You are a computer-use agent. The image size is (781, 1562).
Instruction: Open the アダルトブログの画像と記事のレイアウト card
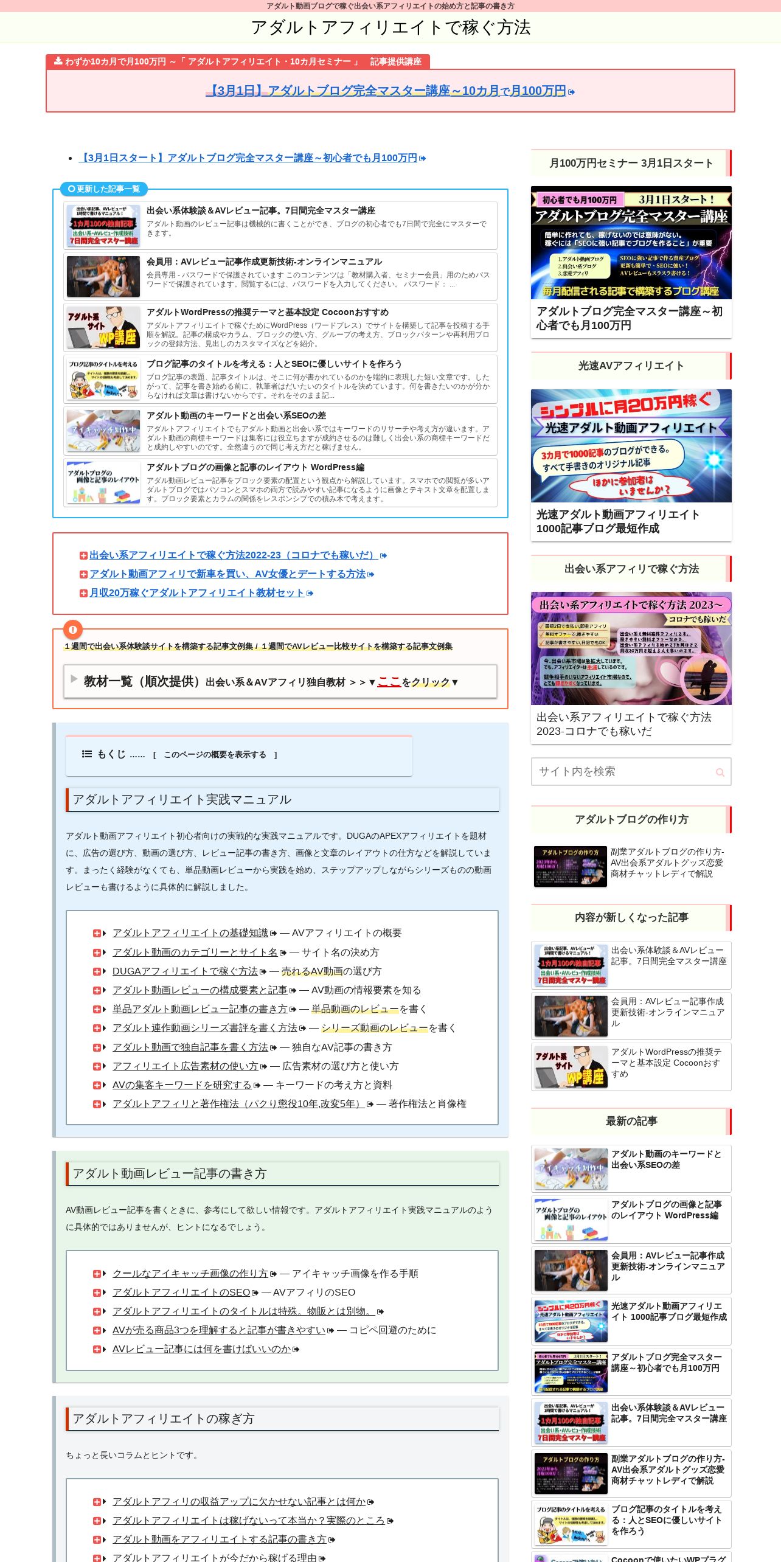[280, 482]
